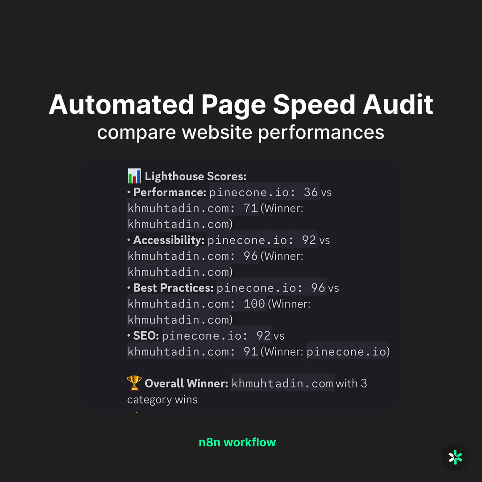Click 'khmuhtadin.com: 71' performance score
Image resolution: width=482 pixels, height=482 pixels.
193,208
